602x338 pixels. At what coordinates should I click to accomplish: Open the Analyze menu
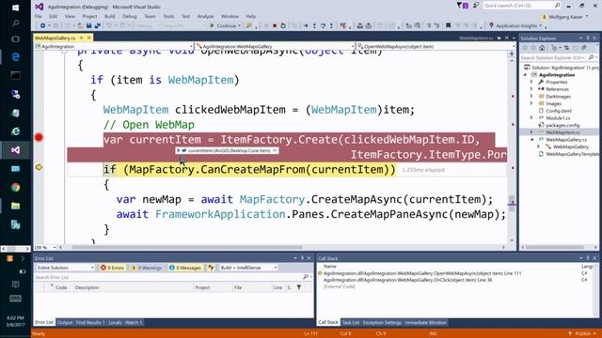205,17
